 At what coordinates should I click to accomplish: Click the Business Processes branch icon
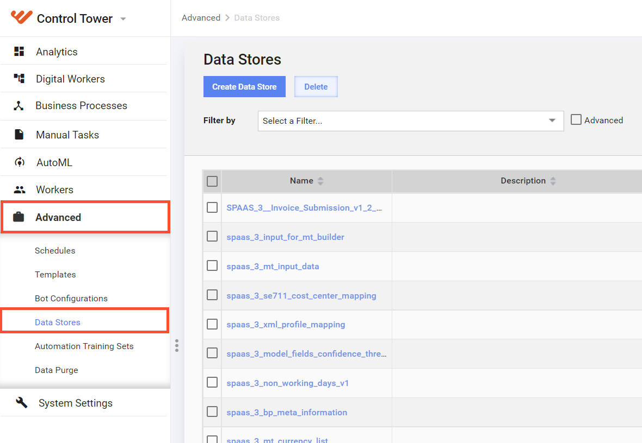click(x=19, y=105)
